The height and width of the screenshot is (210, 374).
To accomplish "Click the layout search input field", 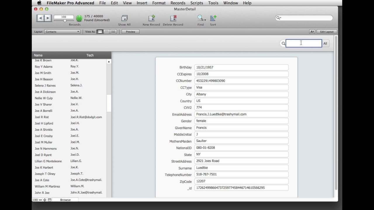I will pos(304,43).
